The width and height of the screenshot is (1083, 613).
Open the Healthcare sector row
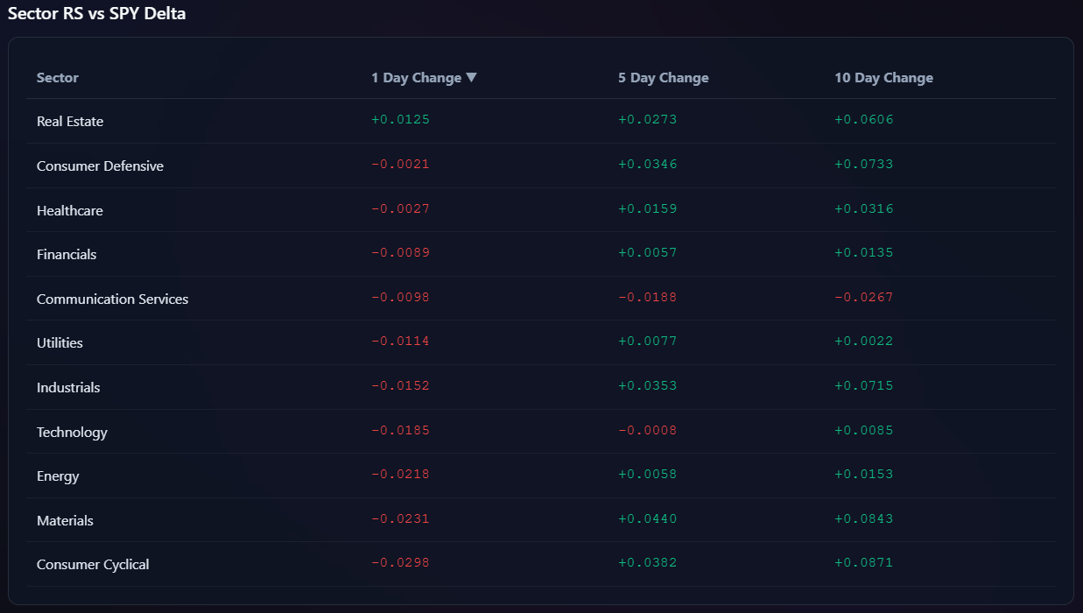pyautogui.click(x=70, y=211)
